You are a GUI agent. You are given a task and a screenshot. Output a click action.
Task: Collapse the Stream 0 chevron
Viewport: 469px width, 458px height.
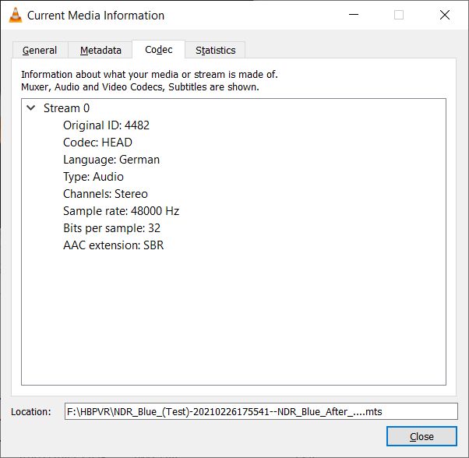click(x=31, y=108)
